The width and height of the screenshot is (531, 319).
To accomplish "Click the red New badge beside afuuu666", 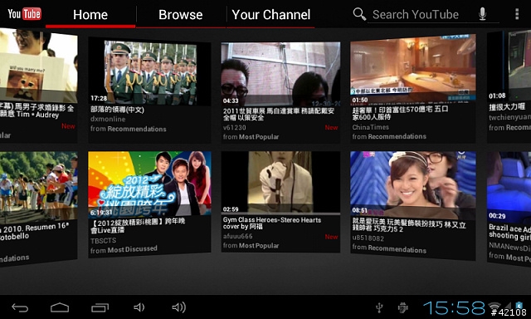I will (x=331, y=237).
